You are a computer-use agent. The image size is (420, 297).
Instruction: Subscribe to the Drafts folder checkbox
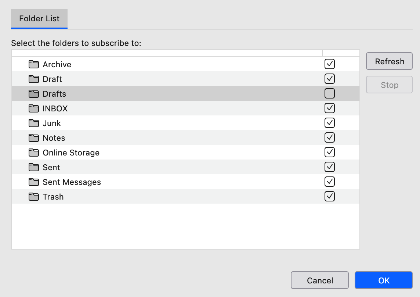pyautogui.click(x=330, y=94)
